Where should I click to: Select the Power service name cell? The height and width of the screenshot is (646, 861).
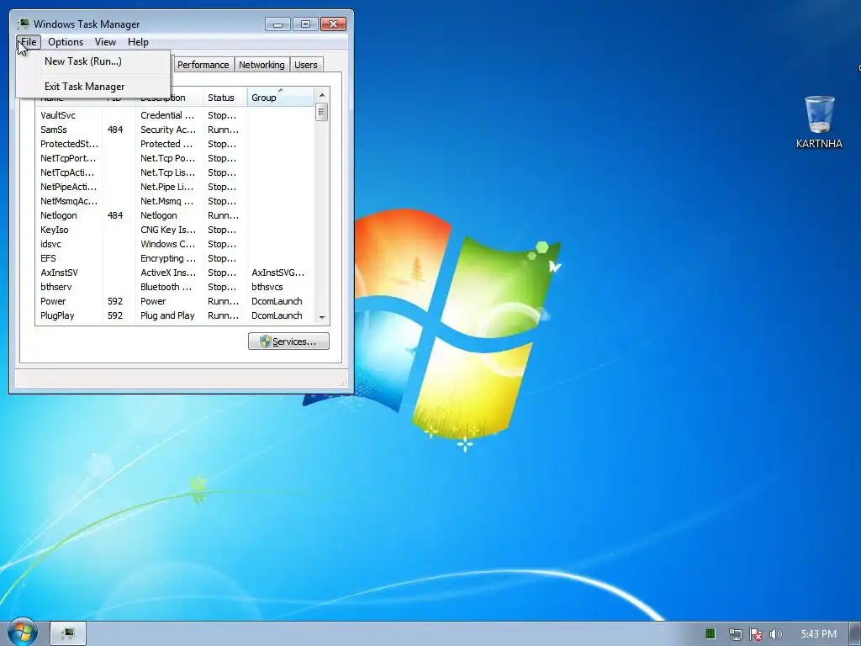[x=53, y=301]
